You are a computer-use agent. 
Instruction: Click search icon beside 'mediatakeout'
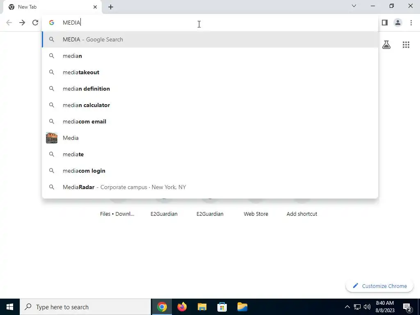pyautogui.click(x=52, y=72)
